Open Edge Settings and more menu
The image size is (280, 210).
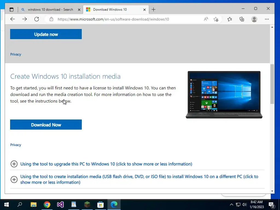(x=267, y=19)
